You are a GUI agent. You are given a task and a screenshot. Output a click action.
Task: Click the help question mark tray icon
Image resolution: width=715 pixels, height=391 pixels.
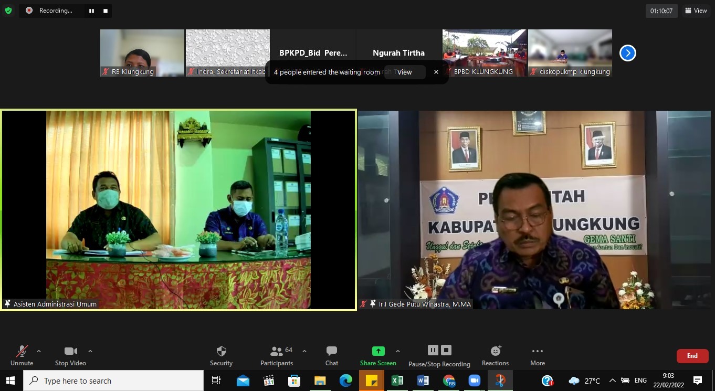coord(547,381)
